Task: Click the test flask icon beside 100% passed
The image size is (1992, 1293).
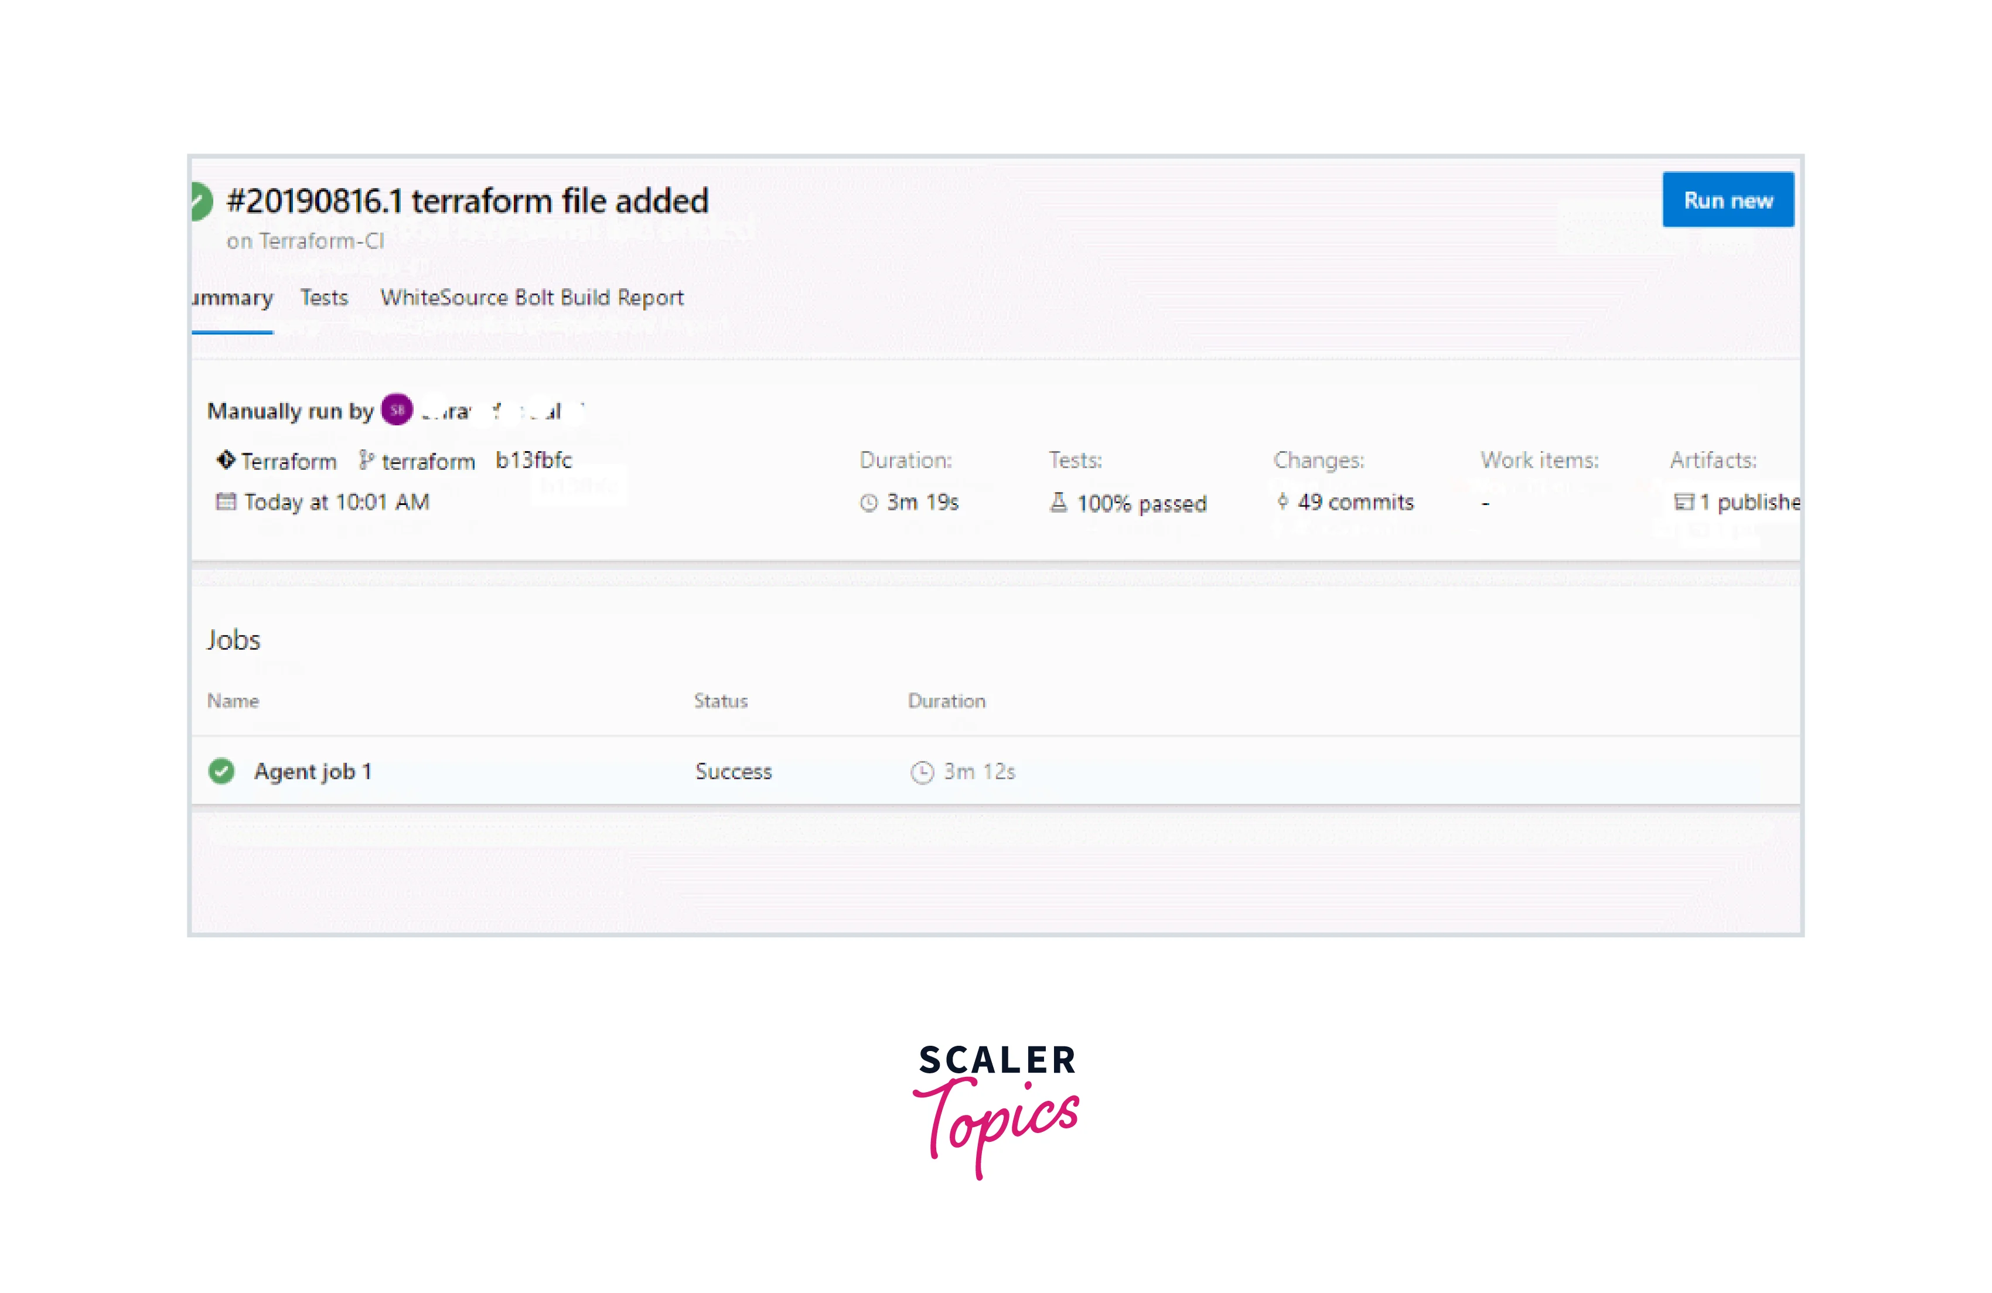Action: (1059, 502)
